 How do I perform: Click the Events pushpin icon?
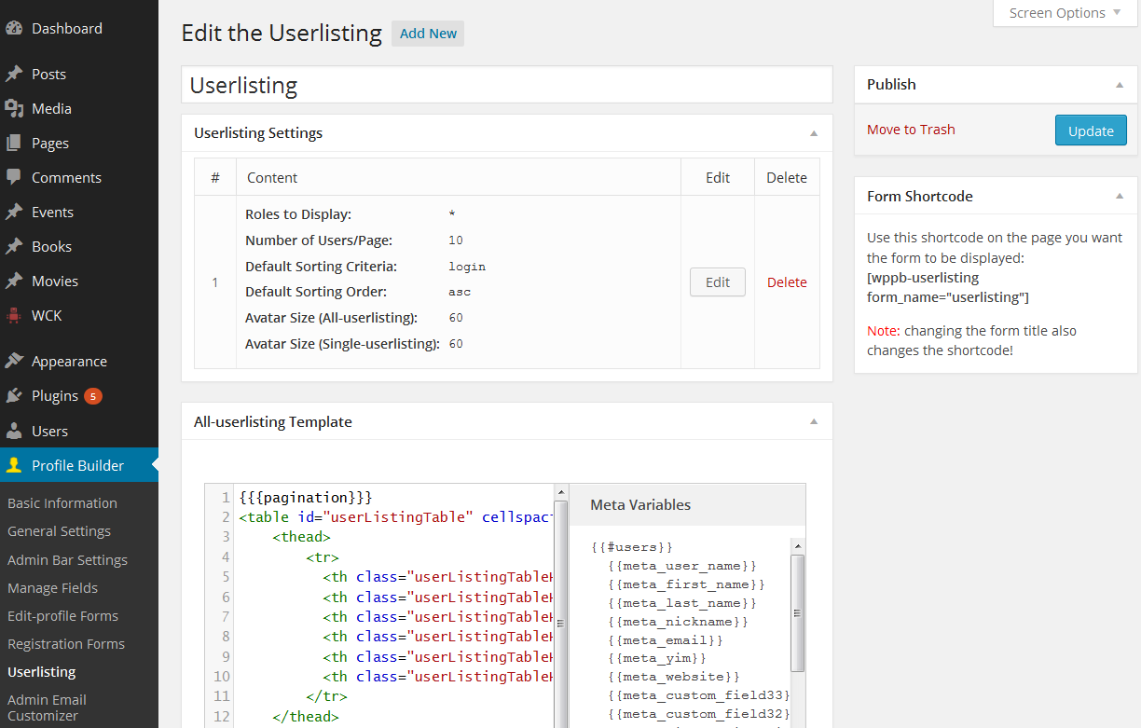(14, 212)
